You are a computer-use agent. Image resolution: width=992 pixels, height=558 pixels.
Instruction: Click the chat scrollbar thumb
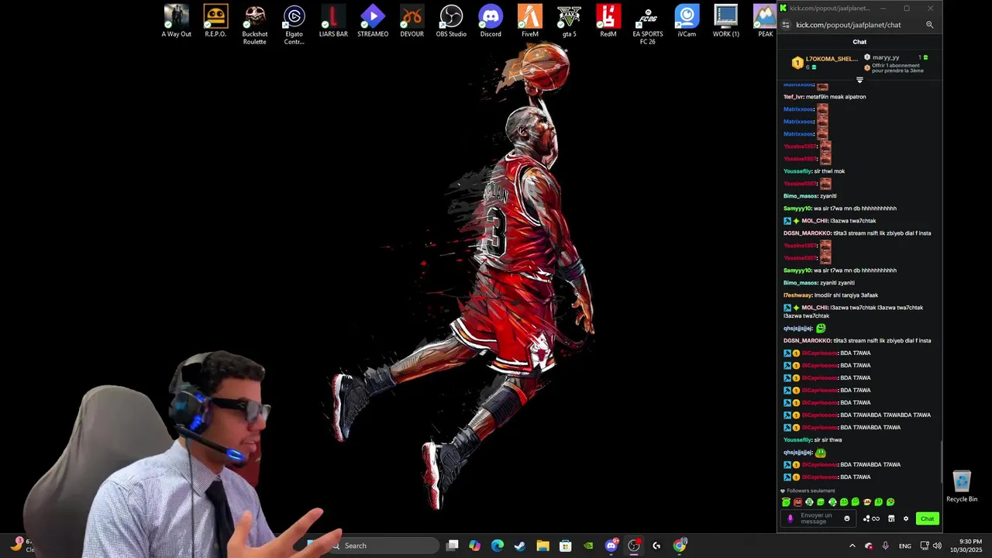coord(942,463)
